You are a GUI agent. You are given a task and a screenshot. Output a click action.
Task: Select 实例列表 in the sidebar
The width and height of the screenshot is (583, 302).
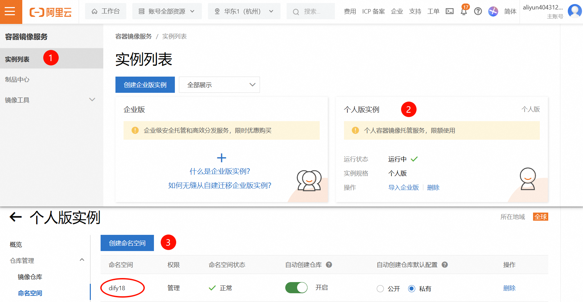(x=51, y=58)
